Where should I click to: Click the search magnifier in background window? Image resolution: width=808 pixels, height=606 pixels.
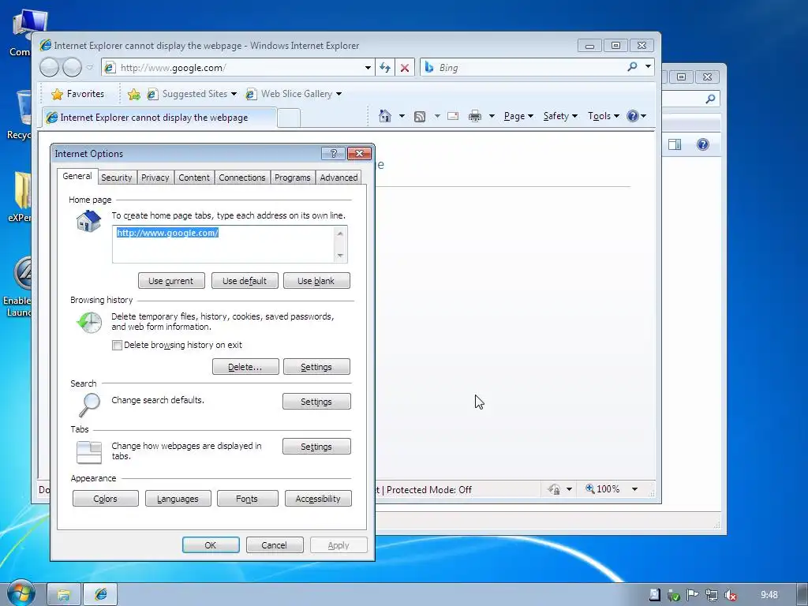(x=711, y=99)
